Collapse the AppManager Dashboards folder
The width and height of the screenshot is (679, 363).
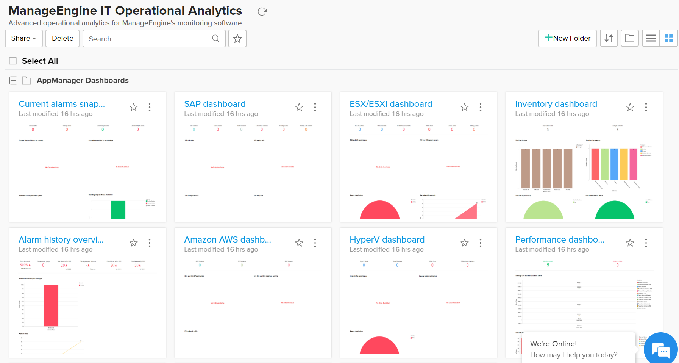(x=14, y=80)
